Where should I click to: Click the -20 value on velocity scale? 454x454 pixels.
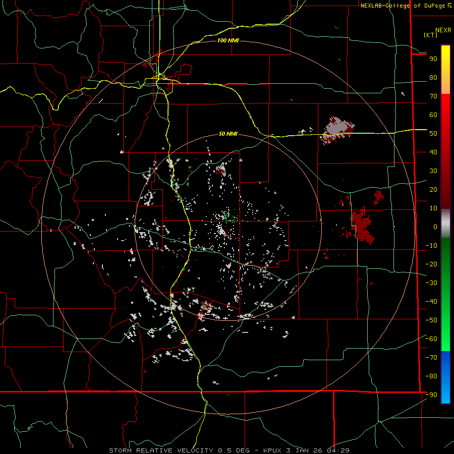(431, 264)
